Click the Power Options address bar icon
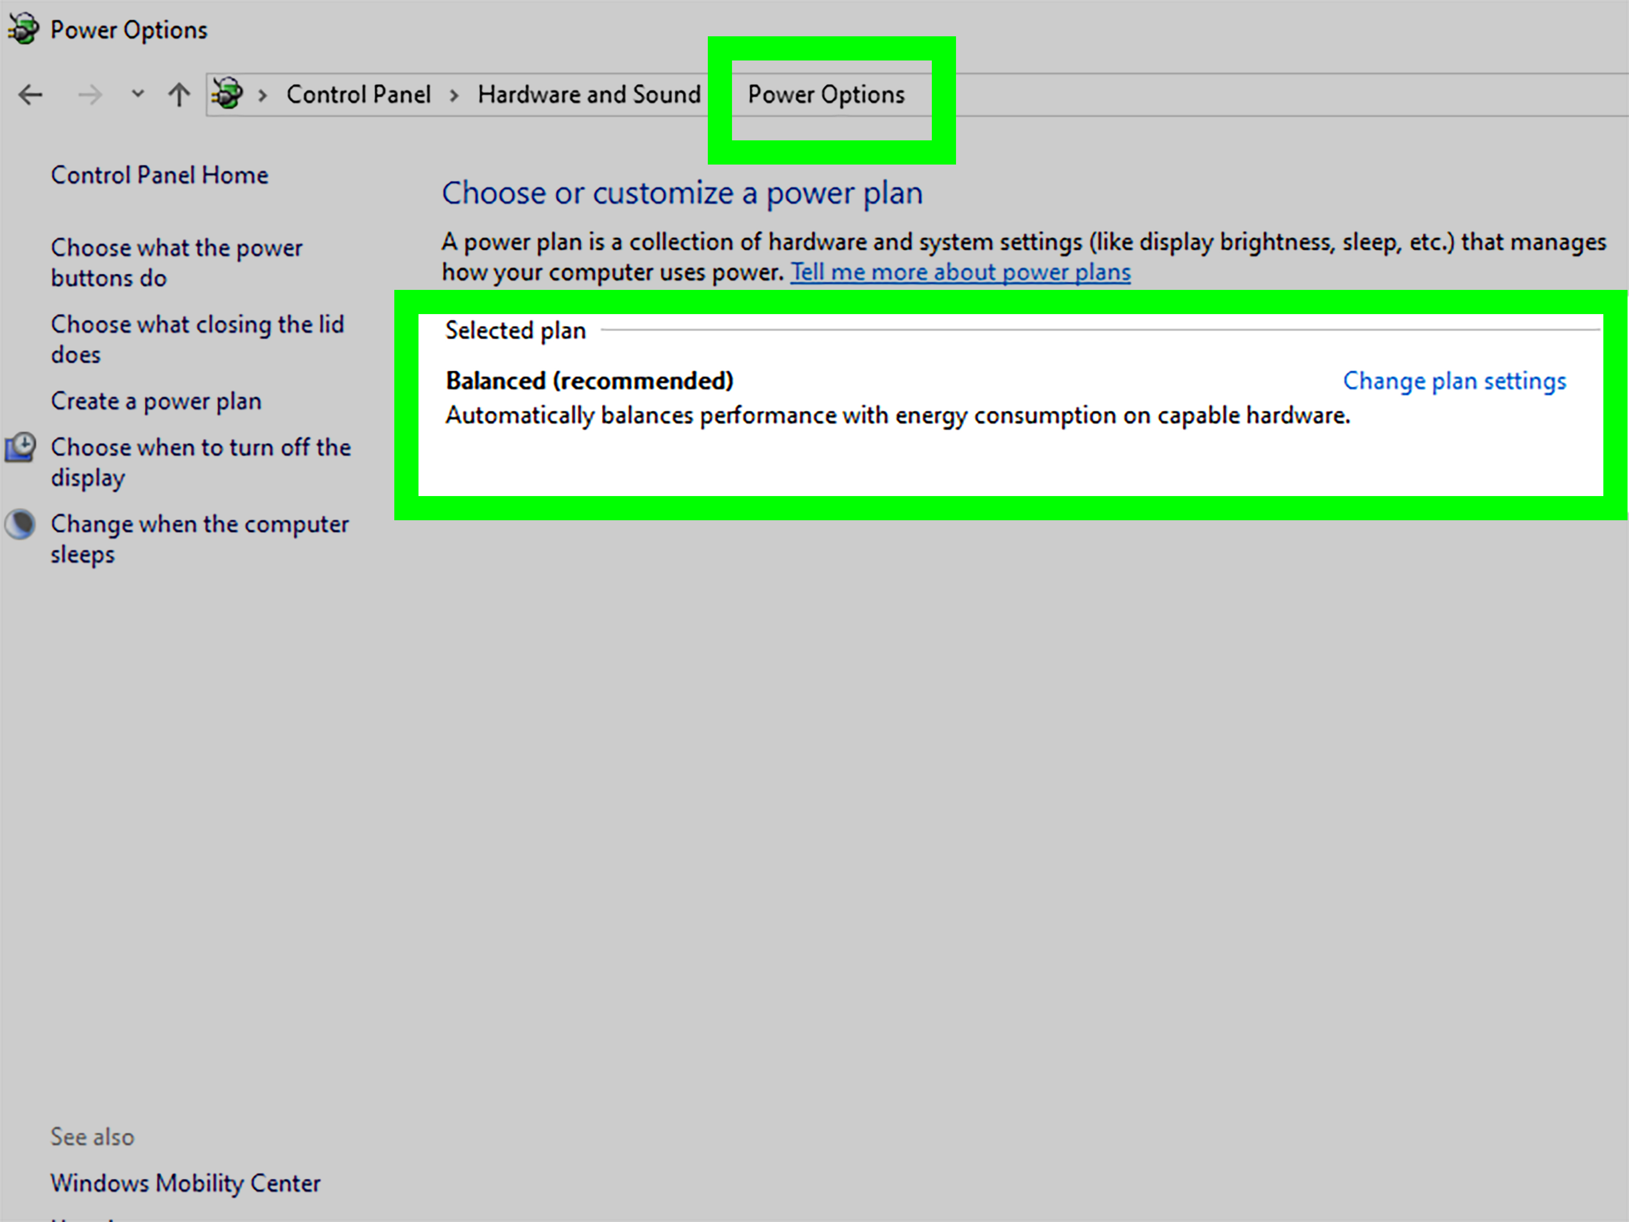Viewport: 1629px width, 1222px height. click(x=227, y=93)
